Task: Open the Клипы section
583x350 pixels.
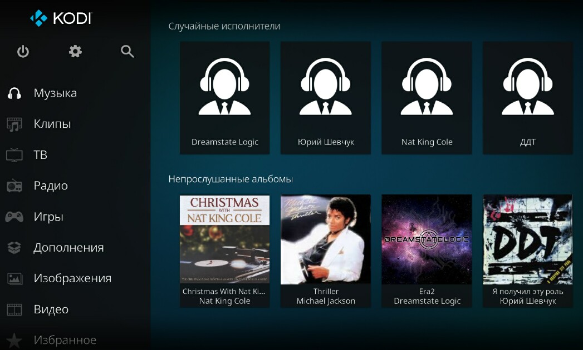Action: coord(52,124)
